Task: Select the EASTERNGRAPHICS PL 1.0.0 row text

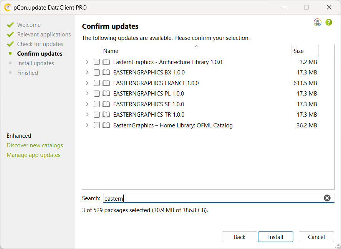Action: (149, 94)
